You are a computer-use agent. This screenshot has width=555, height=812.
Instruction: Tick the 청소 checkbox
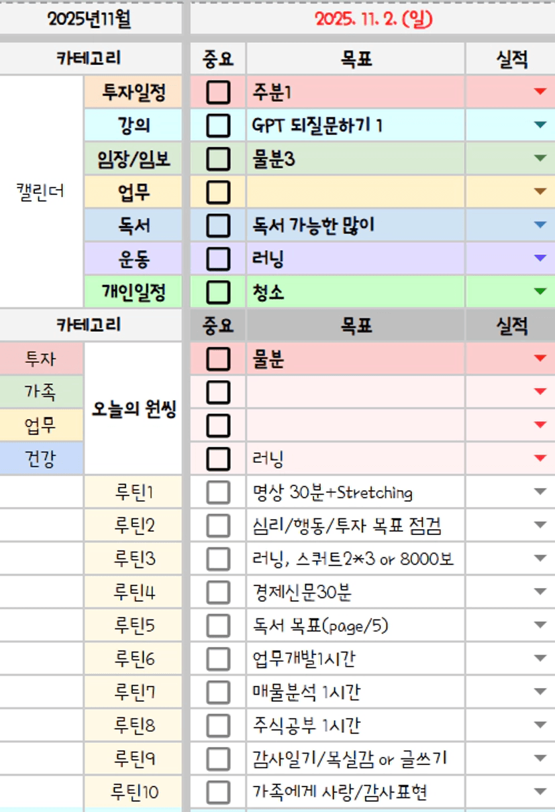[218, 292]
